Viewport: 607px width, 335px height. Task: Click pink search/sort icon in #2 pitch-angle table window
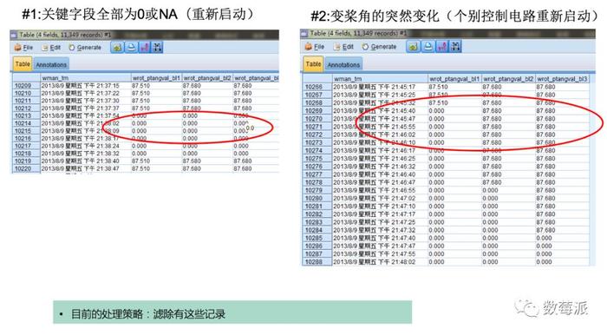tap(441, 47)
